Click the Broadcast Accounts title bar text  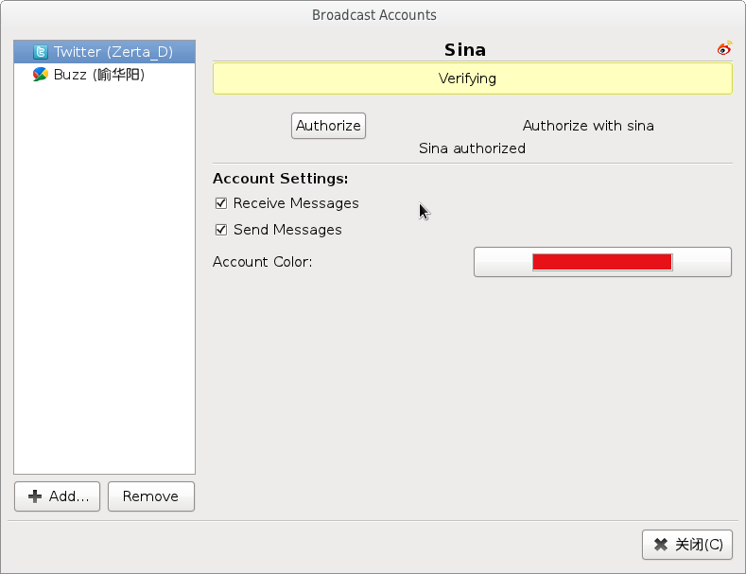374,15
